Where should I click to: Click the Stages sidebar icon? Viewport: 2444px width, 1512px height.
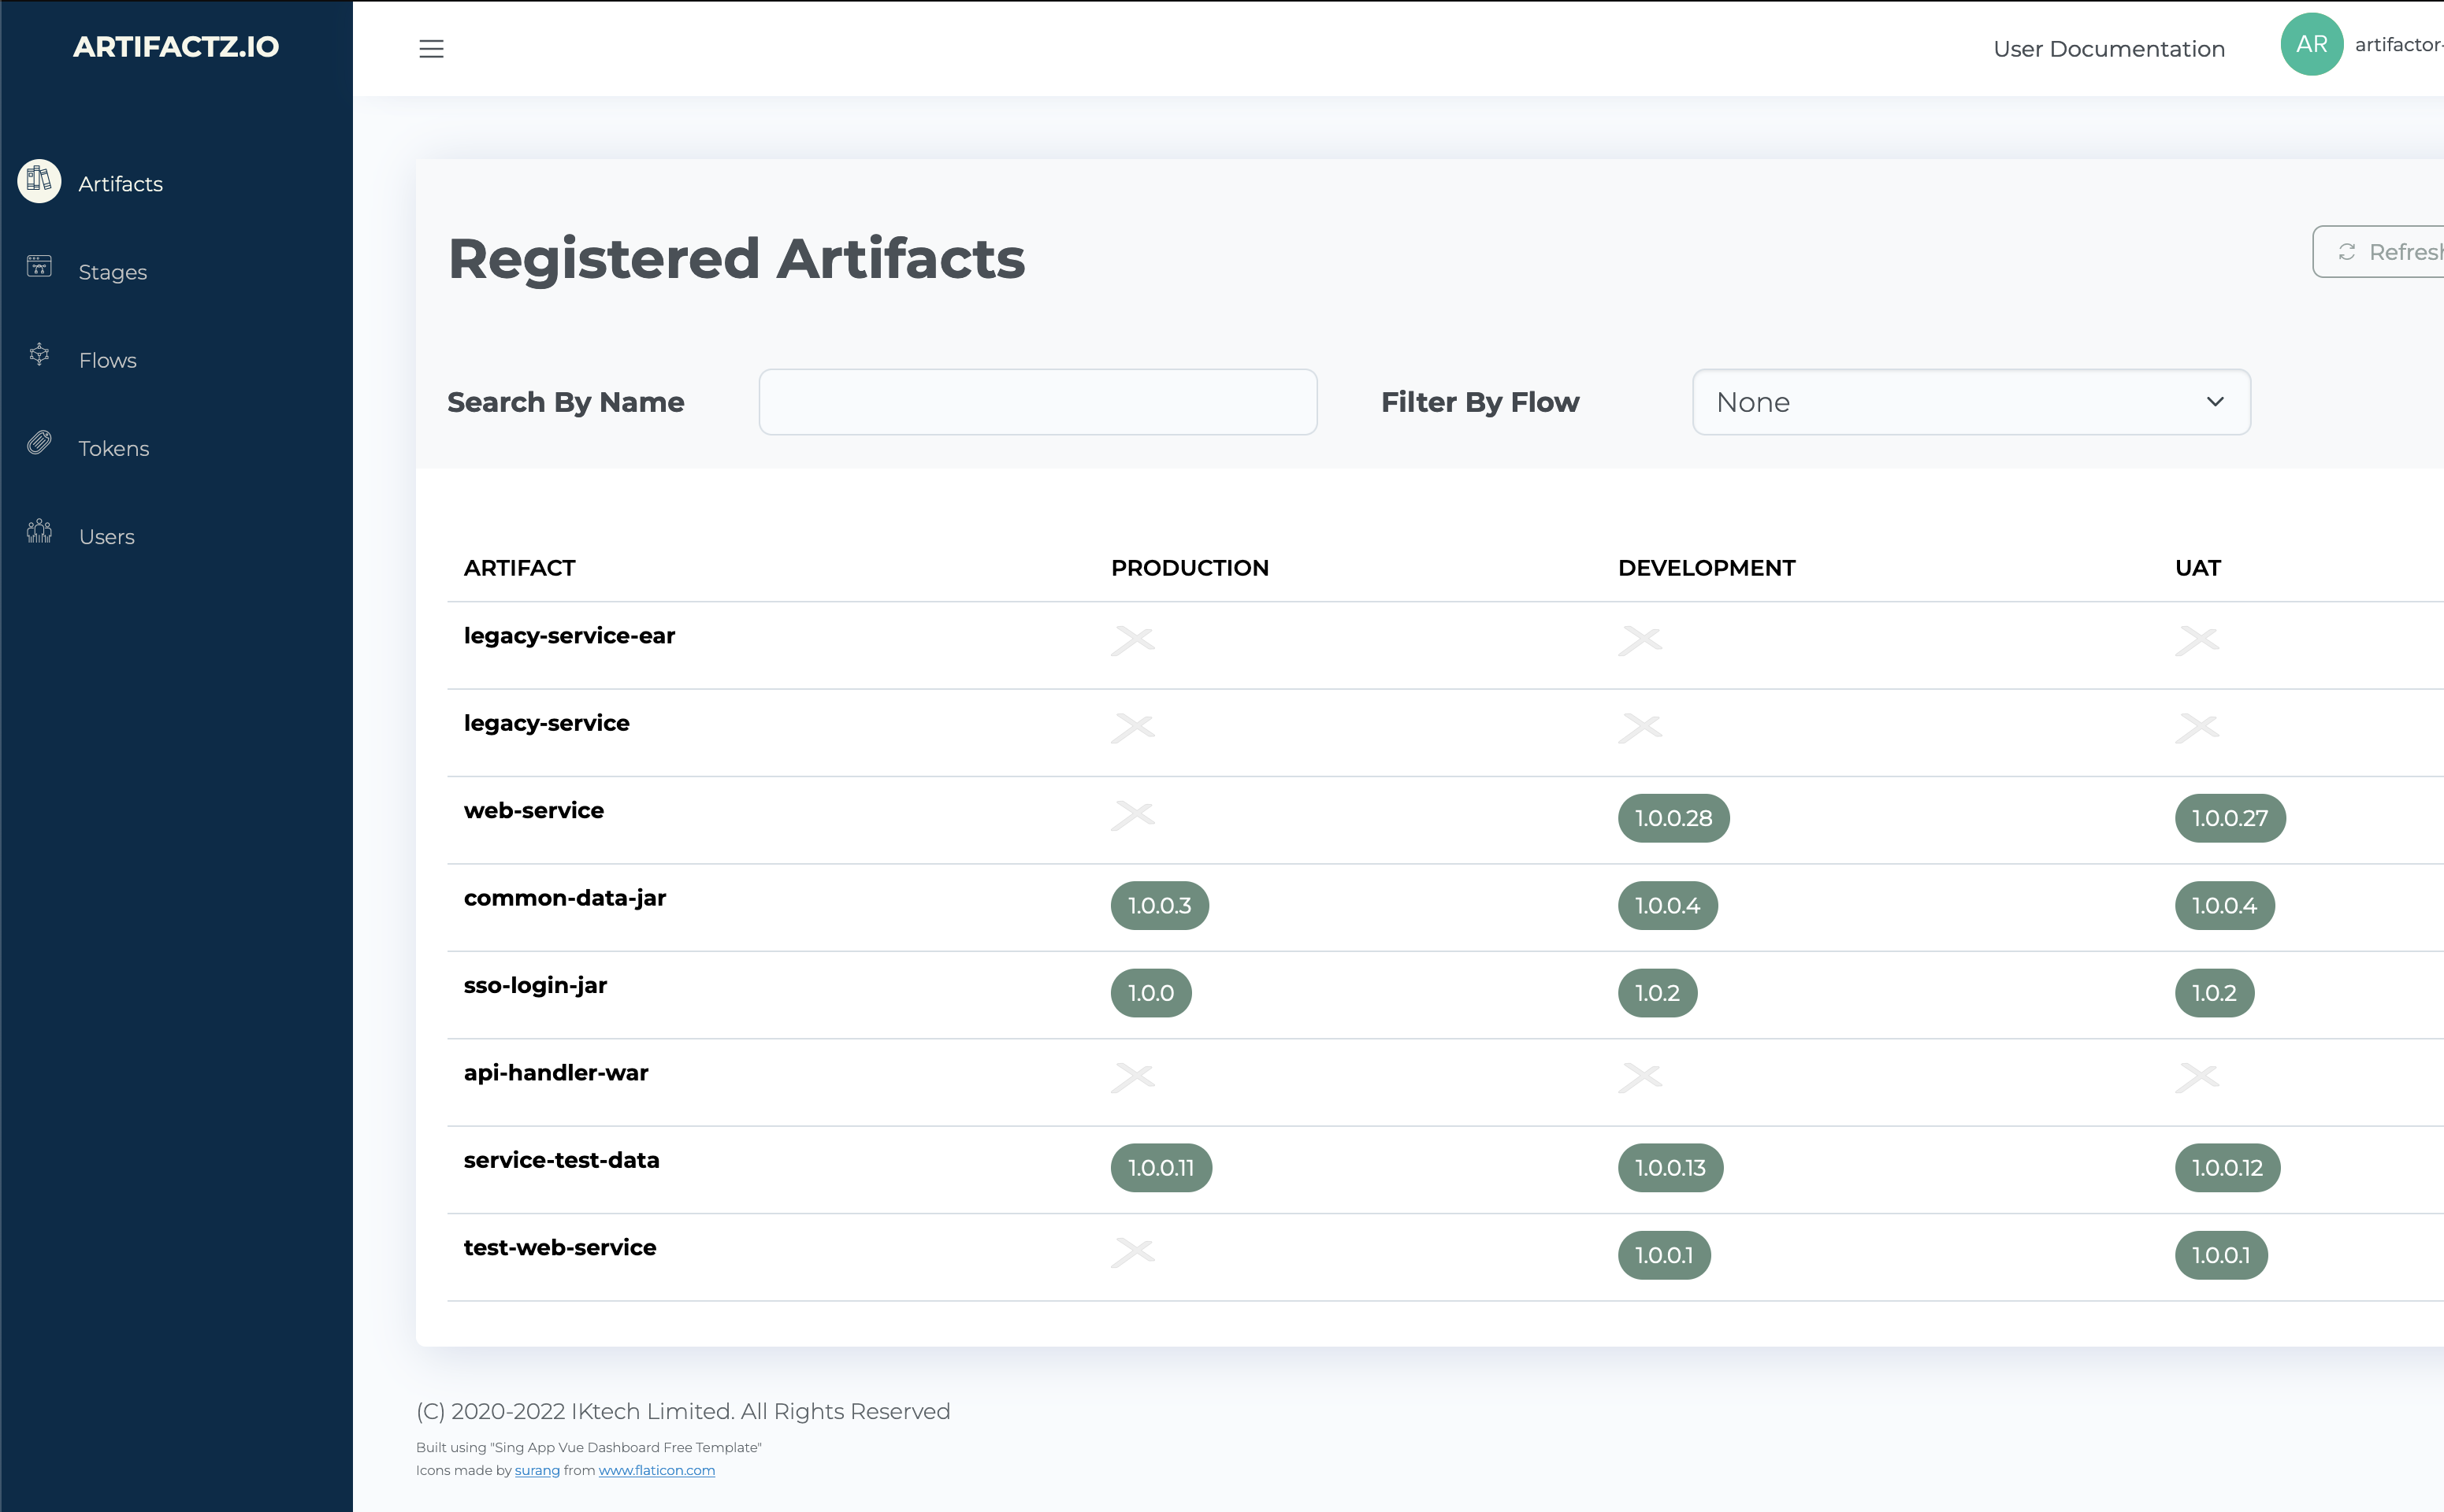(39, 266)
